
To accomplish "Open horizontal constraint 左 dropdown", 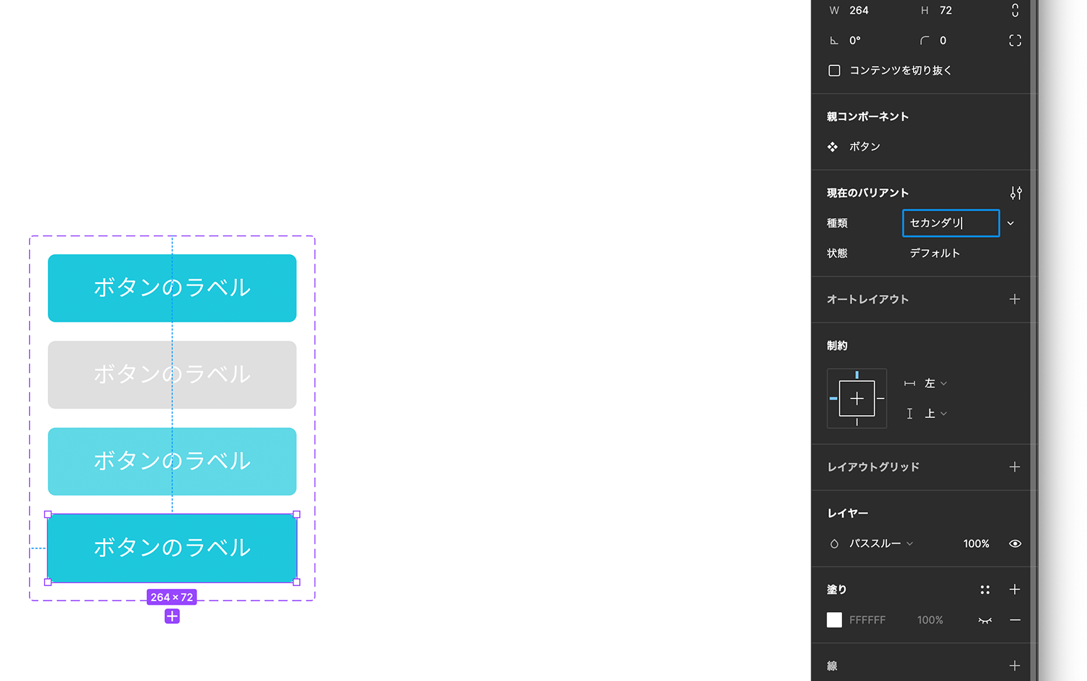I will pyautogui.click(x=936, y=383).
